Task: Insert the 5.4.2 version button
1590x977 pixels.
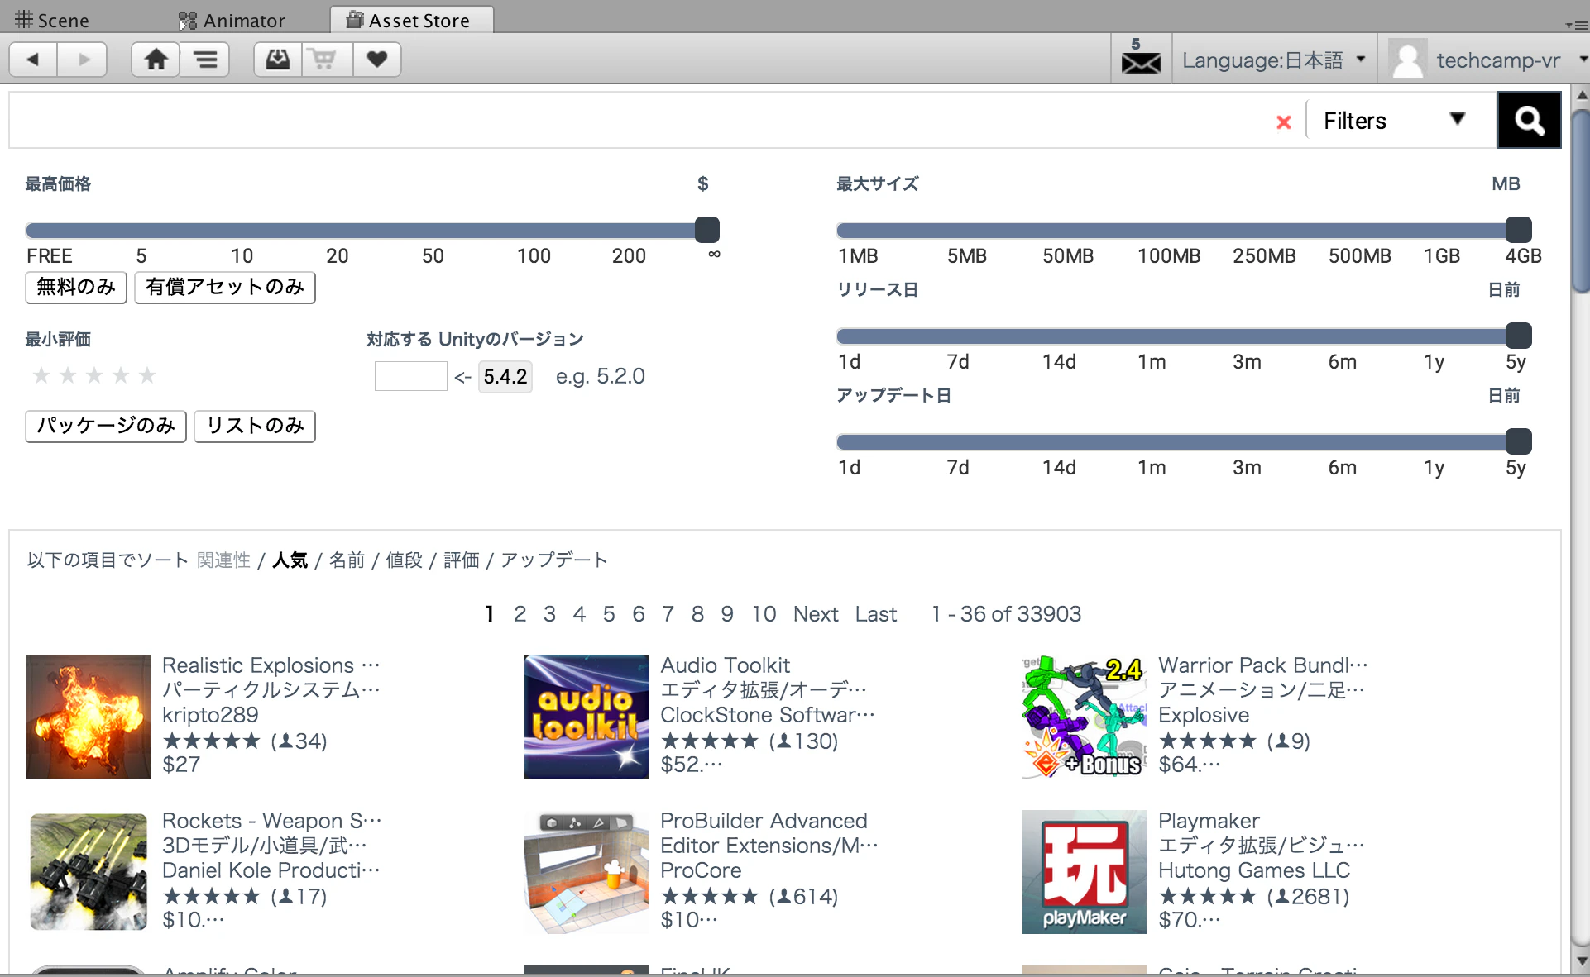Action: pyautogui.click(x=505, y=377)
